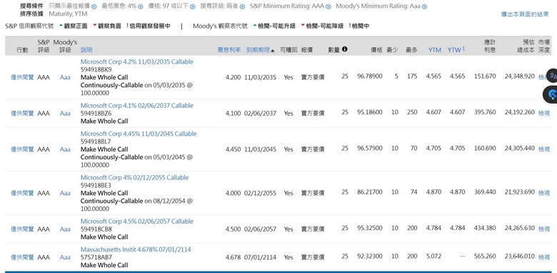Remove the best-quotes-only filter chip

(x=94, y=6)
